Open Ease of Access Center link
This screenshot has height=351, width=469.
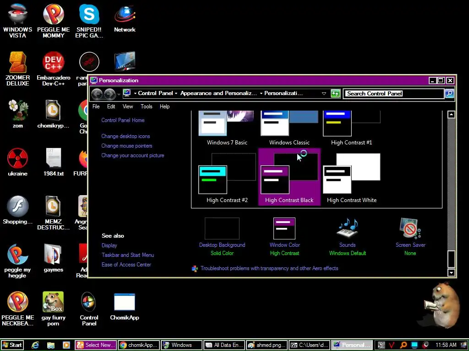[x=126, y=265]
